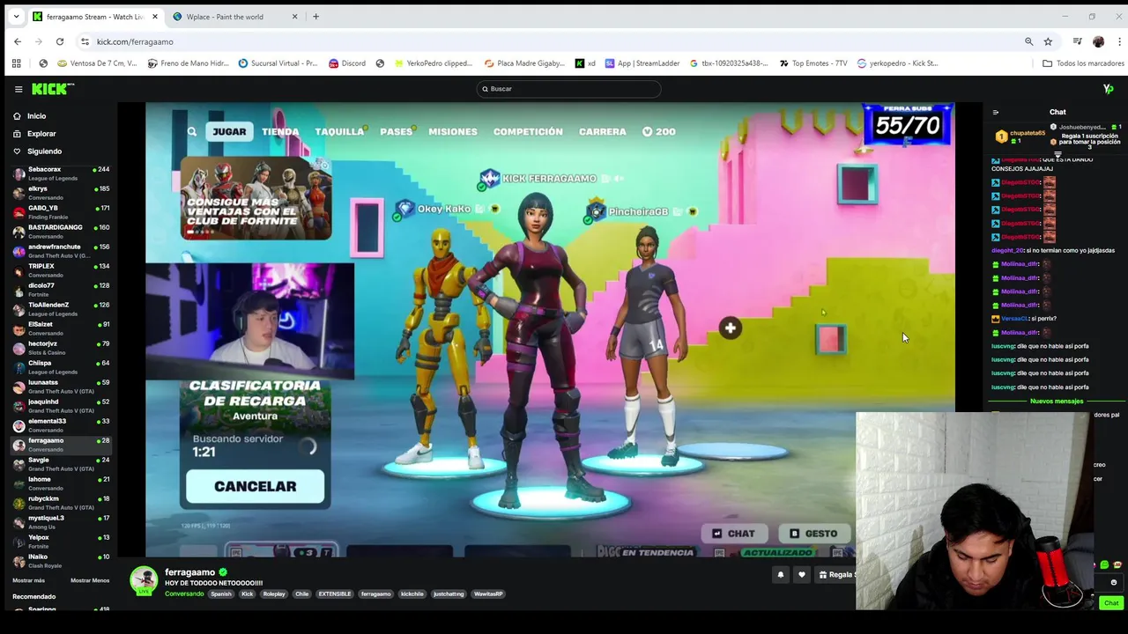Switch to Wplace - Paint the world tab

coord(234,17)
